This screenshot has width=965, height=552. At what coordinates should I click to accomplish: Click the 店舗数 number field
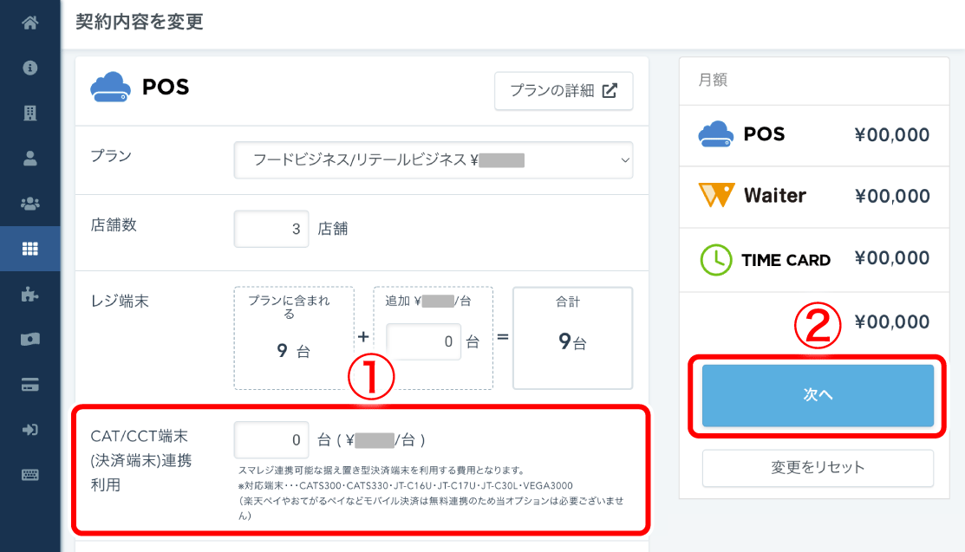click(271, 229)
